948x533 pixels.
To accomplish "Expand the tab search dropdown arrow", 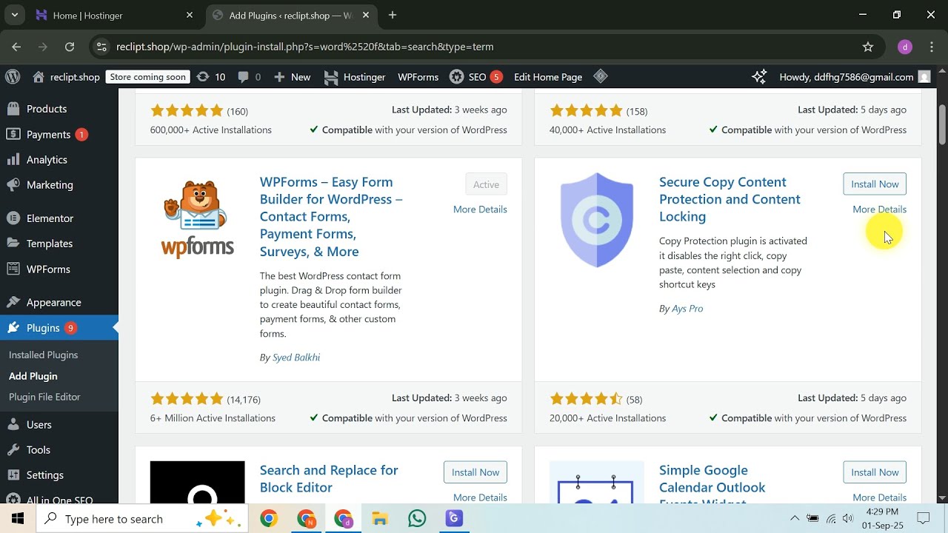I will pyautogui.click(x=14, y=15).
